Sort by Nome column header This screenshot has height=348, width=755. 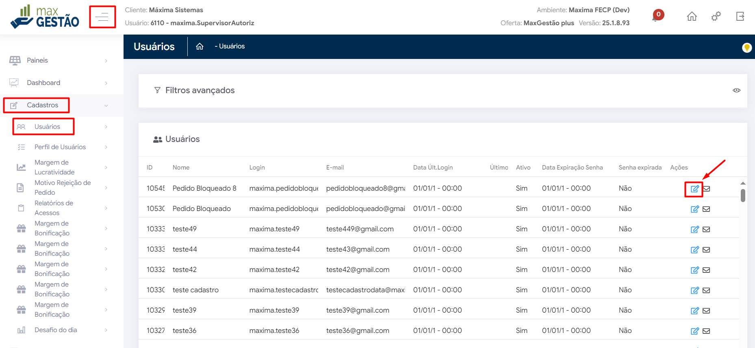[181, 167]
